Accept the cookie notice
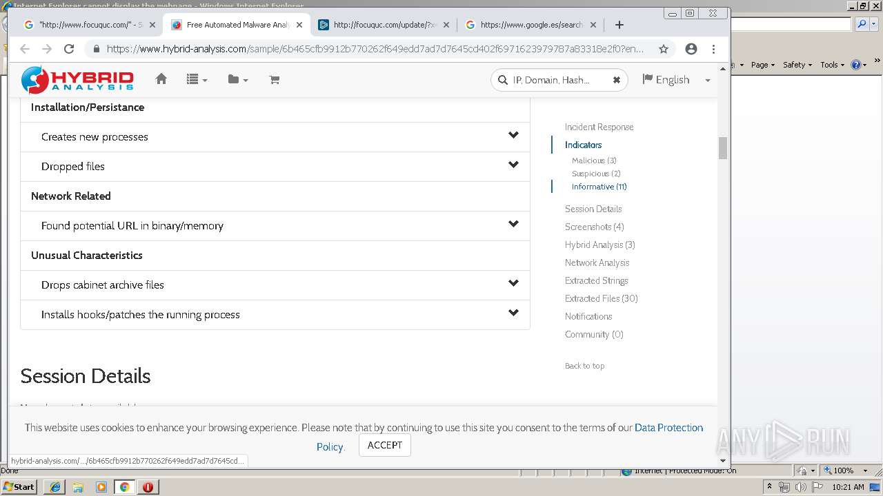This screenshot has width=883, height=496. coord(385,445)
